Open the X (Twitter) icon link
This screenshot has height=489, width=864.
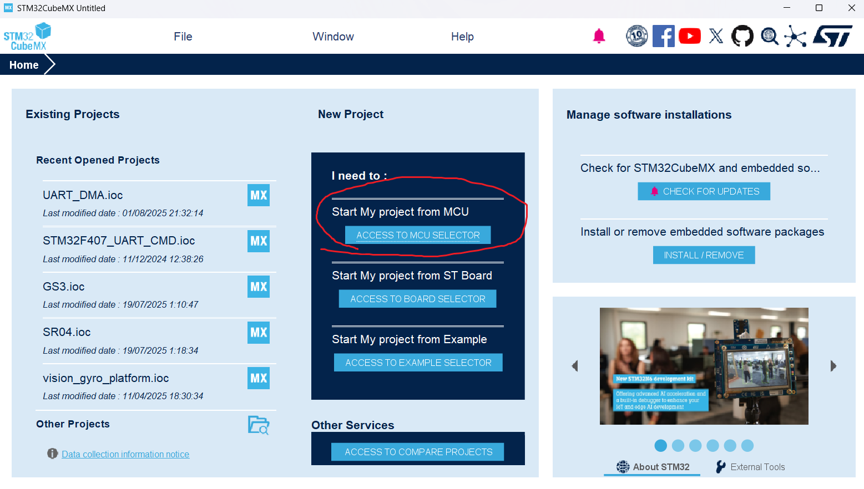coord(716,36)
